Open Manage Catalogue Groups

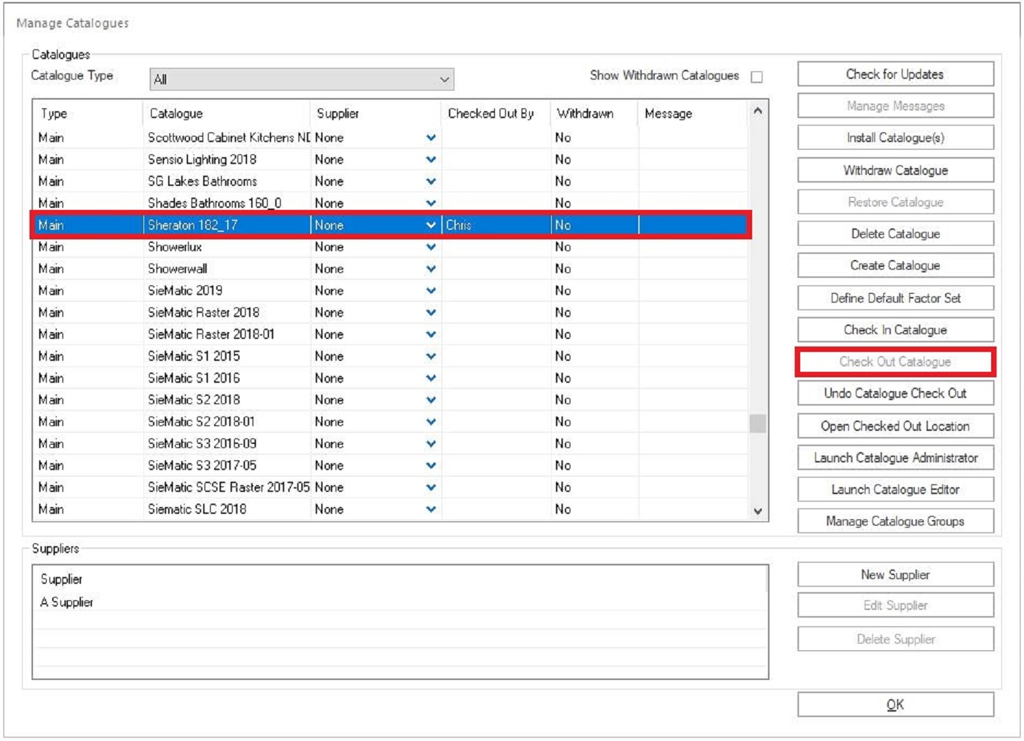click(x=895, y=521)
